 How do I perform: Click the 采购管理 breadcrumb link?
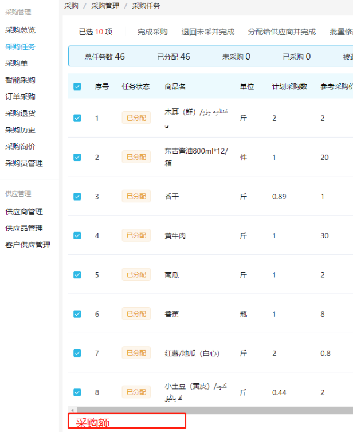105,6
